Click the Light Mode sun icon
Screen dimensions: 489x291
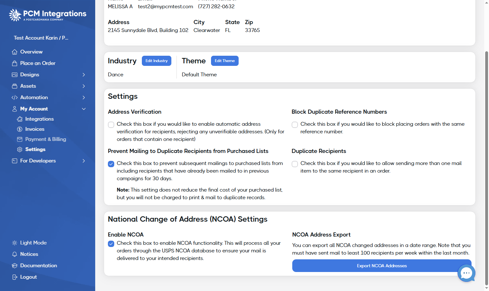click(15, 243)
